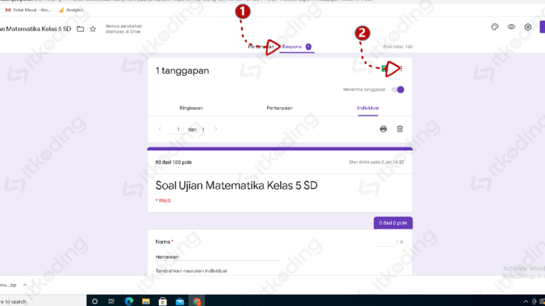Screen dimensions: 545x306
Task: Go to previous response arrow
Action: pyautogui.click(x=160, y=129)
